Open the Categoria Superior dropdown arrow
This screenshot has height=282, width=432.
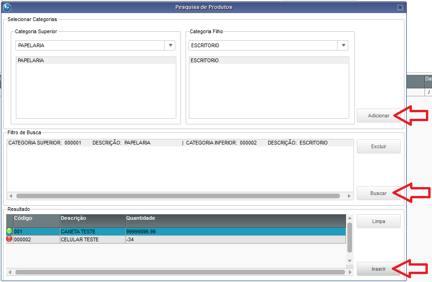(x=170, y=45)
